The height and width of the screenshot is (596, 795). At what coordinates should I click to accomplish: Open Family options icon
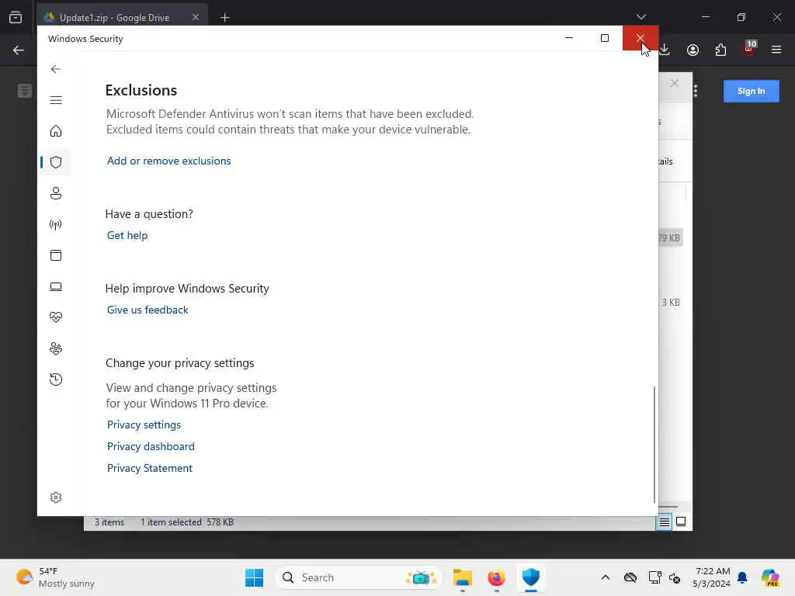coord(56,348)
